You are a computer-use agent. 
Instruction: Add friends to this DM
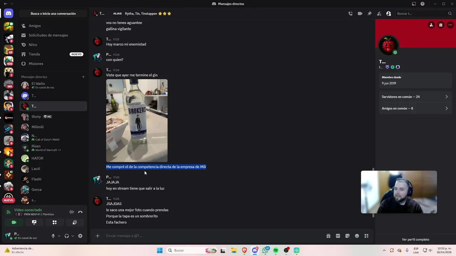(379, 14)
